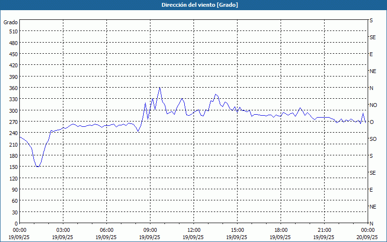The height and width of the screenshot is (242, 387).
Task: Click the "Grado" unit label above the y-axis
Action: point(11,22)
